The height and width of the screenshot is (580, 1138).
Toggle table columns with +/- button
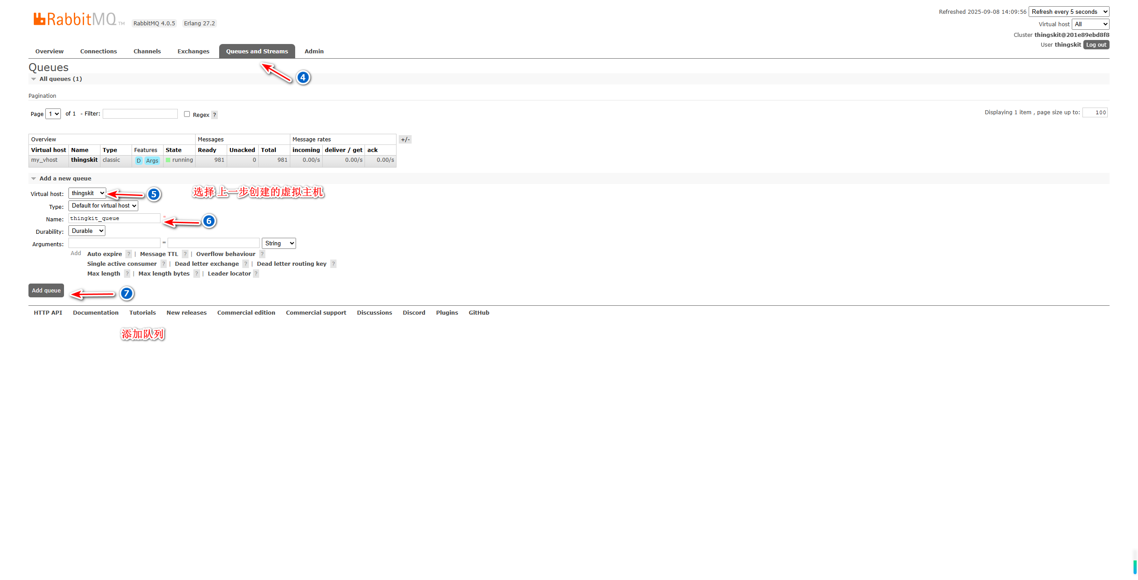pos(405,140)
